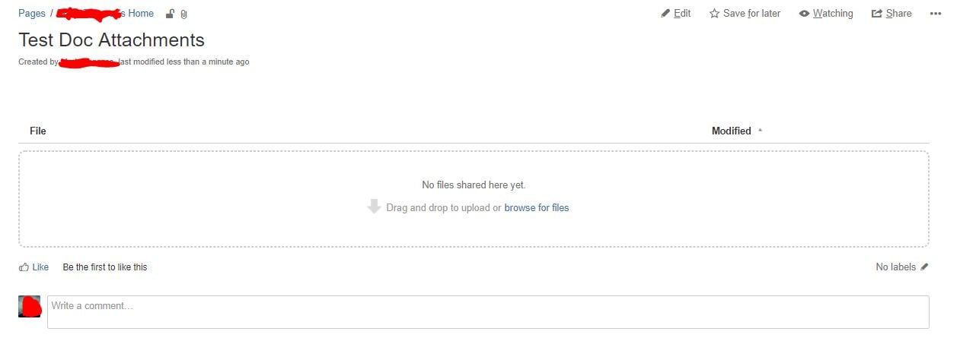Viewport: 960px width, 363px height.
Task: Select the Test Doc Attachments page title
Action: [x=111, y=39]
